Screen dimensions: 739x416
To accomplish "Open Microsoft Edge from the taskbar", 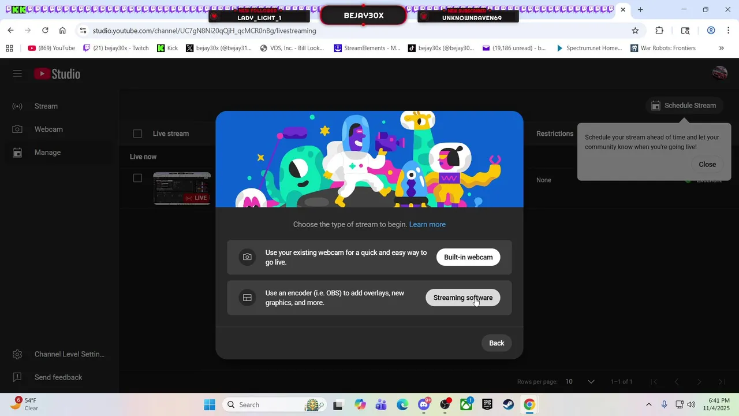I will pos(402,404).
